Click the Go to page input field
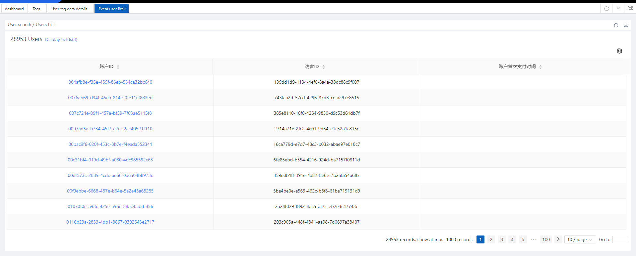The image size is (636, 256). (619, 239)
